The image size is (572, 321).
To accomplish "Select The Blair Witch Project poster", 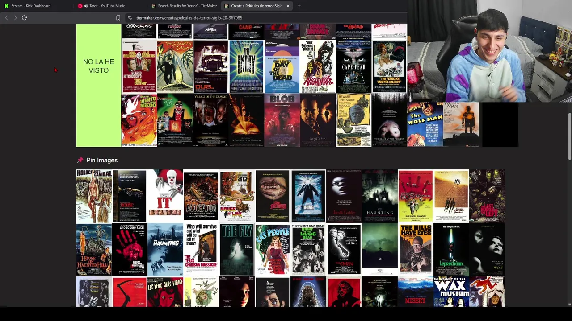I will [389, 120].
